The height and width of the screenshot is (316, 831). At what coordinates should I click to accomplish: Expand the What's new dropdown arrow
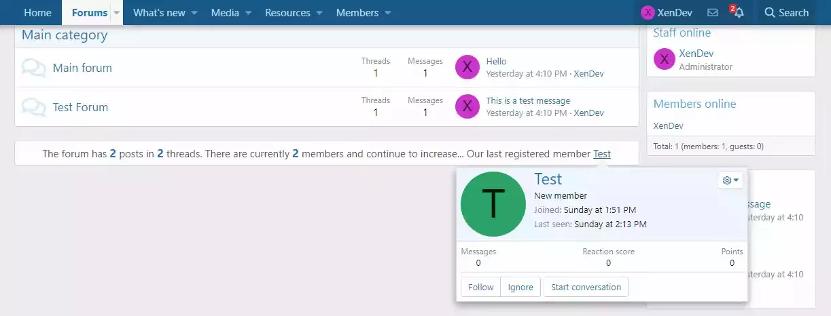coord(194,13)
